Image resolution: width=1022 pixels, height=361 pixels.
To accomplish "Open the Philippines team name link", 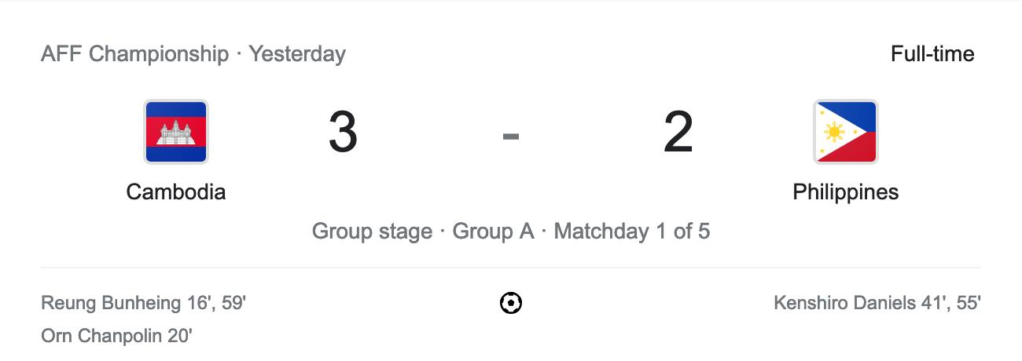I will 846,192.
